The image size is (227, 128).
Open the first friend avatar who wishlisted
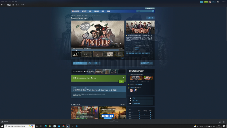pyautogui.click(x=131, y=90)
